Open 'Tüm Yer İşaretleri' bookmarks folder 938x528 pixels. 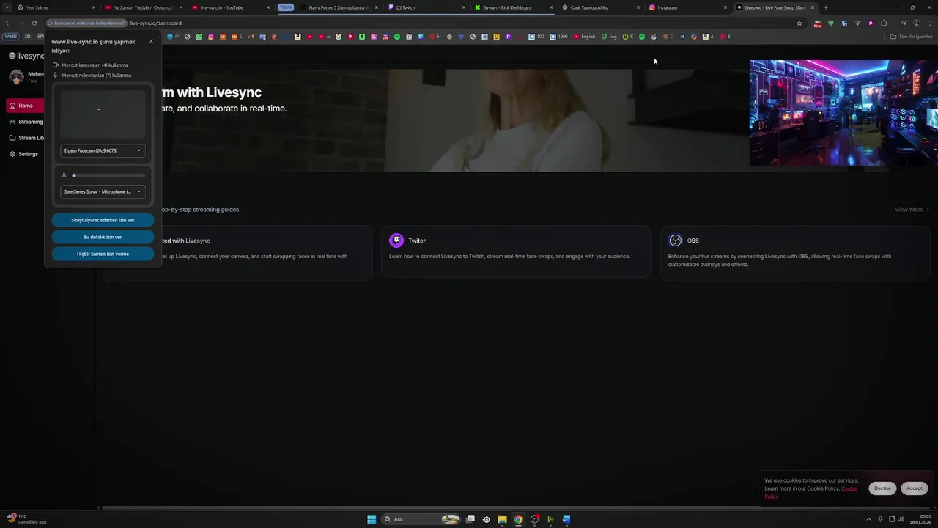[912, 37]
